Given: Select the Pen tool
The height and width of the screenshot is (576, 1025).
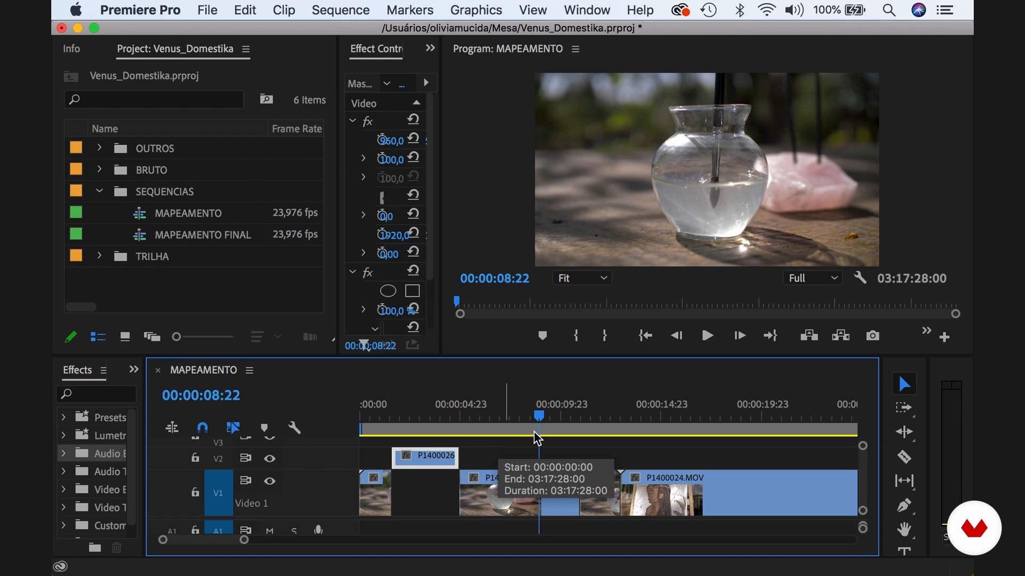Looking at the screenshot, I should pyautogui.click(x=904, y=505).
